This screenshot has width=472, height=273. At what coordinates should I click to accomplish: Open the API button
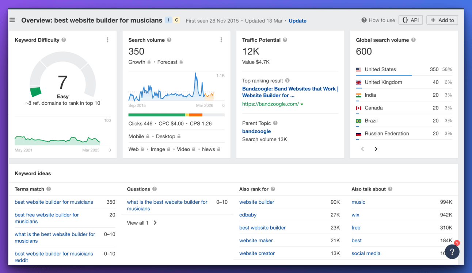pyautogui.click(x=411, y=20)
